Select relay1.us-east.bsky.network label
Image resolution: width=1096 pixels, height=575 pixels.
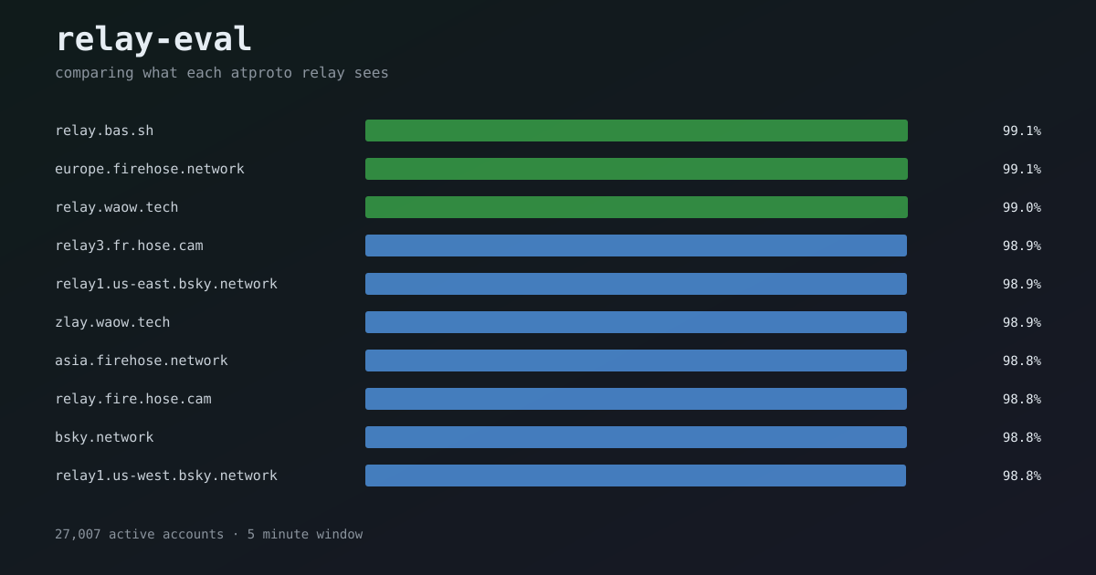pos(166,284)
